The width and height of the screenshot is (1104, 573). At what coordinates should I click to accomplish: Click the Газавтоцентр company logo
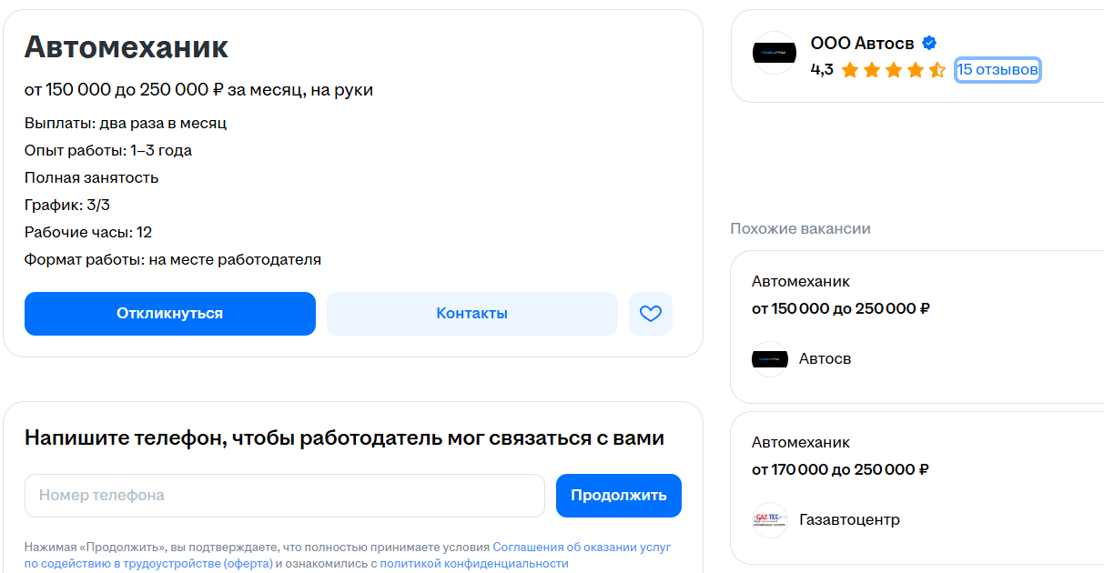point(770,520)
